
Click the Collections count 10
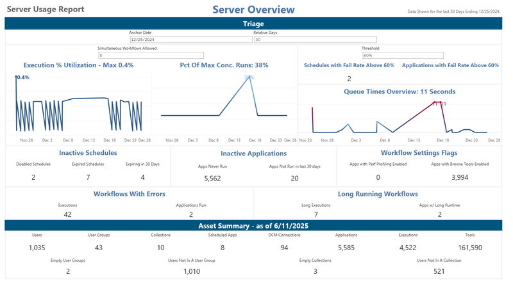click(x=161, y=248)
